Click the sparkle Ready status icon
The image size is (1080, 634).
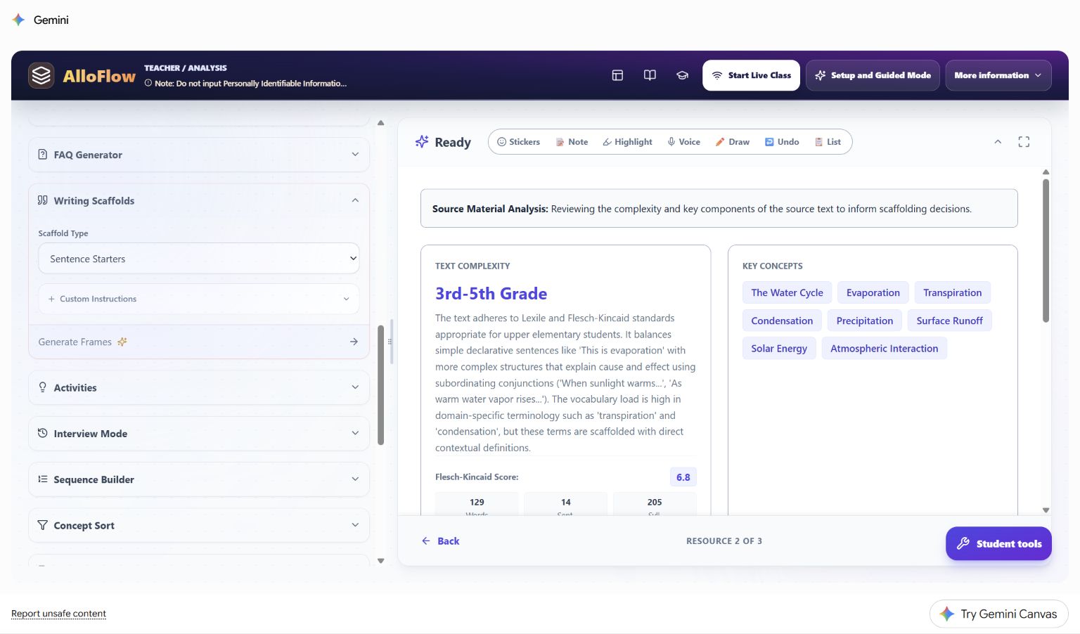(x=422, y=142)
